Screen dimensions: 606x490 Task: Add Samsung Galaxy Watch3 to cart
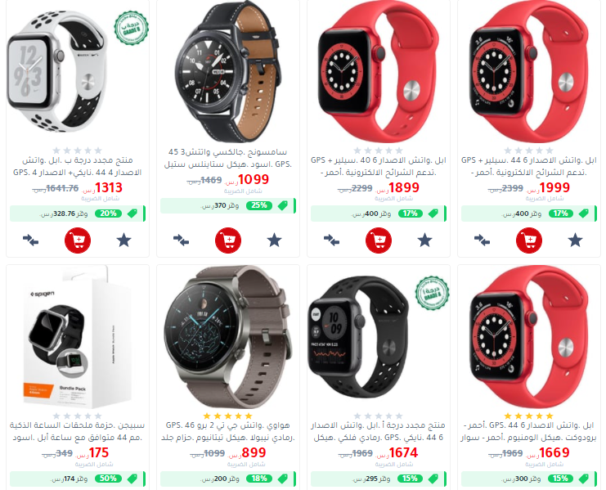pos(228,241)
